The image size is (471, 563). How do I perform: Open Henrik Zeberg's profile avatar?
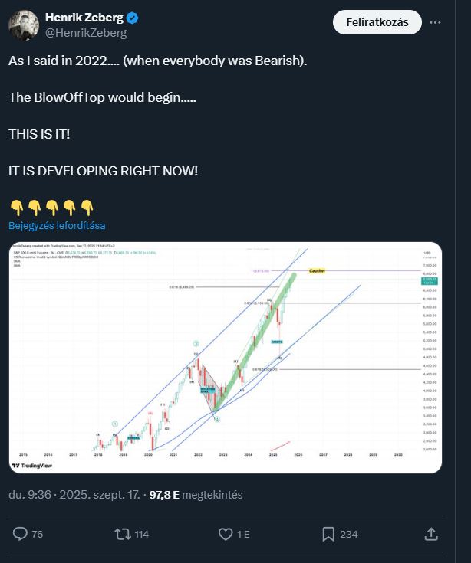click(24, 25)
